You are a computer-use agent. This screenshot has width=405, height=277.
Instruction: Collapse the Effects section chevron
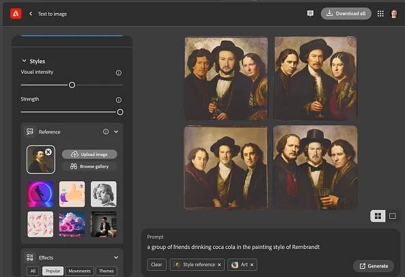[116, 257]
